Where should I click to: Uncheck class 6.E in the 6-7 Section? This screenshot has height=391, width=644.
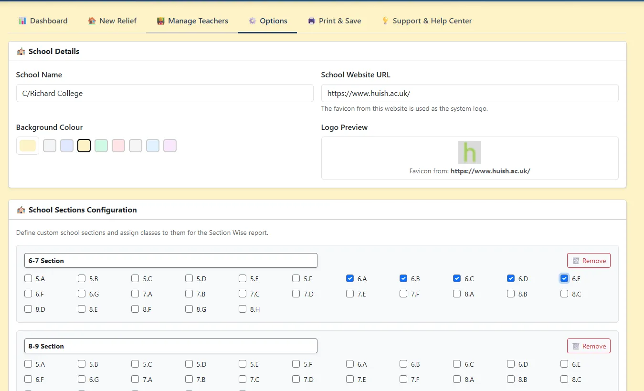[565, 278]
